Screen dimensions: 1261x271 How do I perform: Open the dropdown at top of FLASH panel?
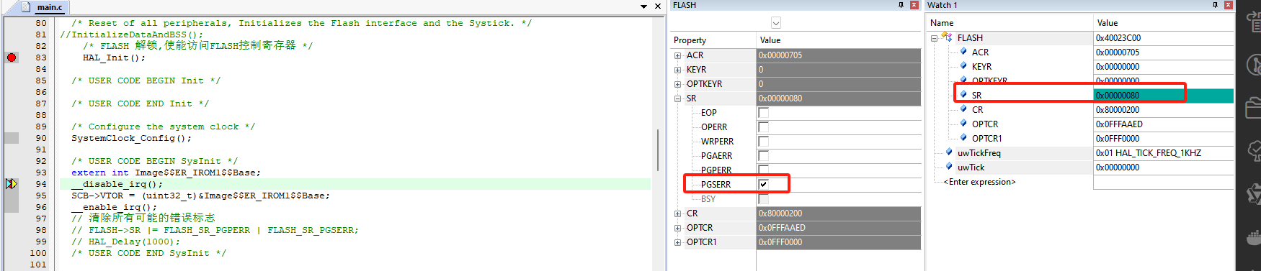[776, 23]
